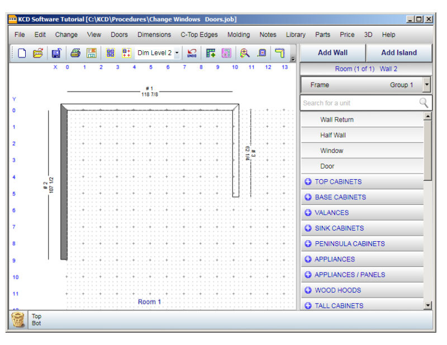Open the Dimensions menu
The height and width of the screenshot is (345, 447).
pos(154,35)
